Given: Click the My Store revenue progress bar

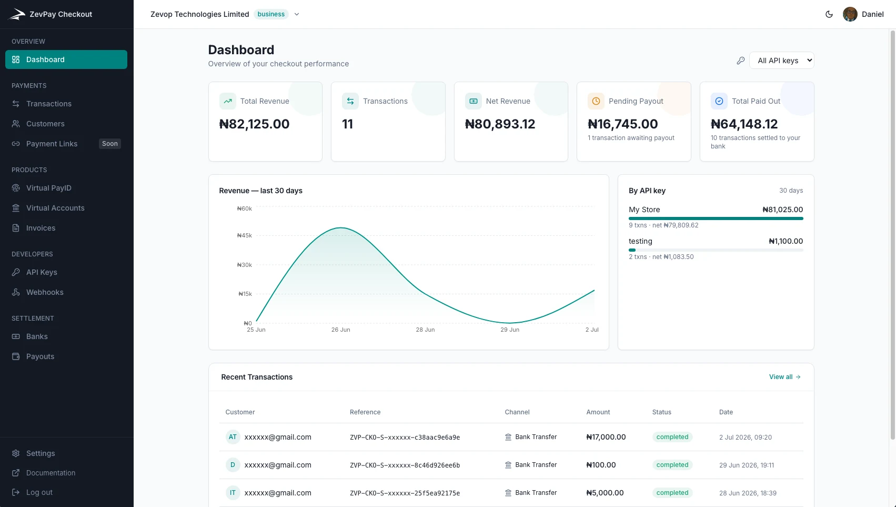Looking at the screenshot, I should point(716,218).
